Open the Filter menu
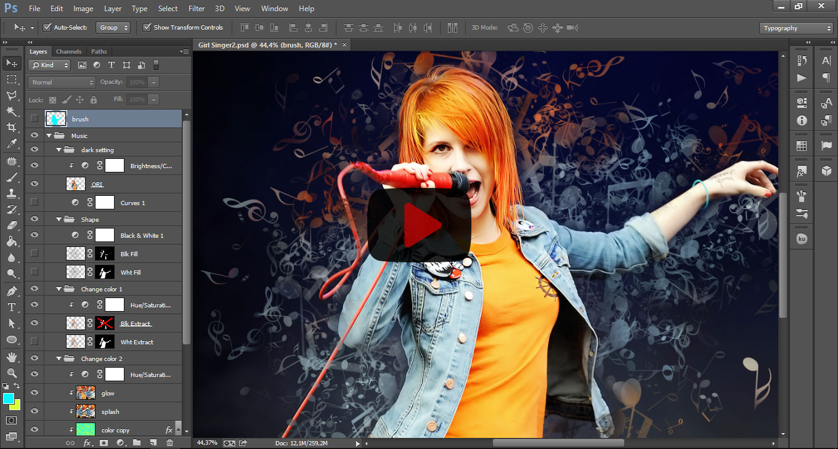 point(197,8)
